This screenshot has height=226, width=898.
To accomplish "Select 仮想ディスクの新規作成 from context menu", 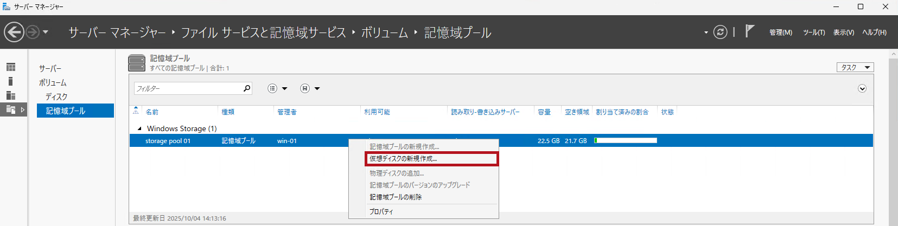I will tap(403, 159).
